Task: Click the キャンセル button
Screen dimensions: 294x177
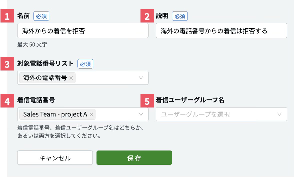Action: tap(55, 158)
